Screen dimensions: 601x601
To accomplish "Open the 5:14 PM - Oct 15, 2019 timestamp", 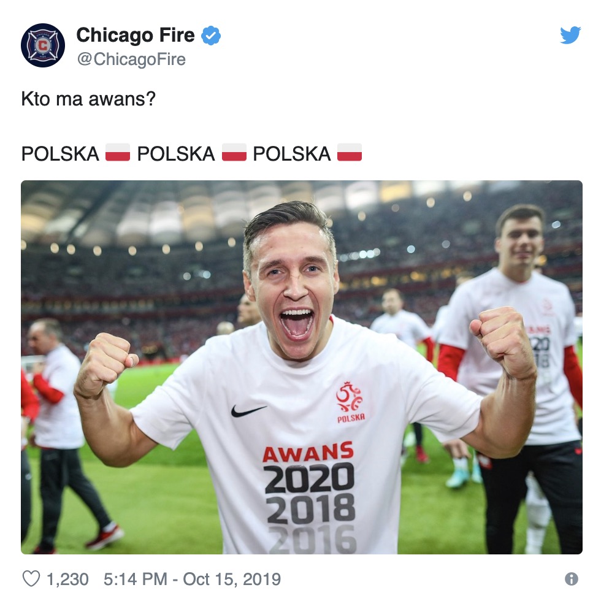I will 192,579.
